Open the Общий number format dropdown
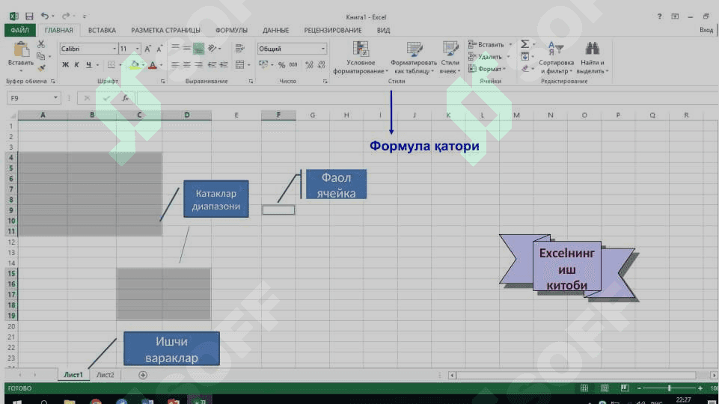Viewport: 719px width, 404px height. pyautogui.click(x=322, y=49)
